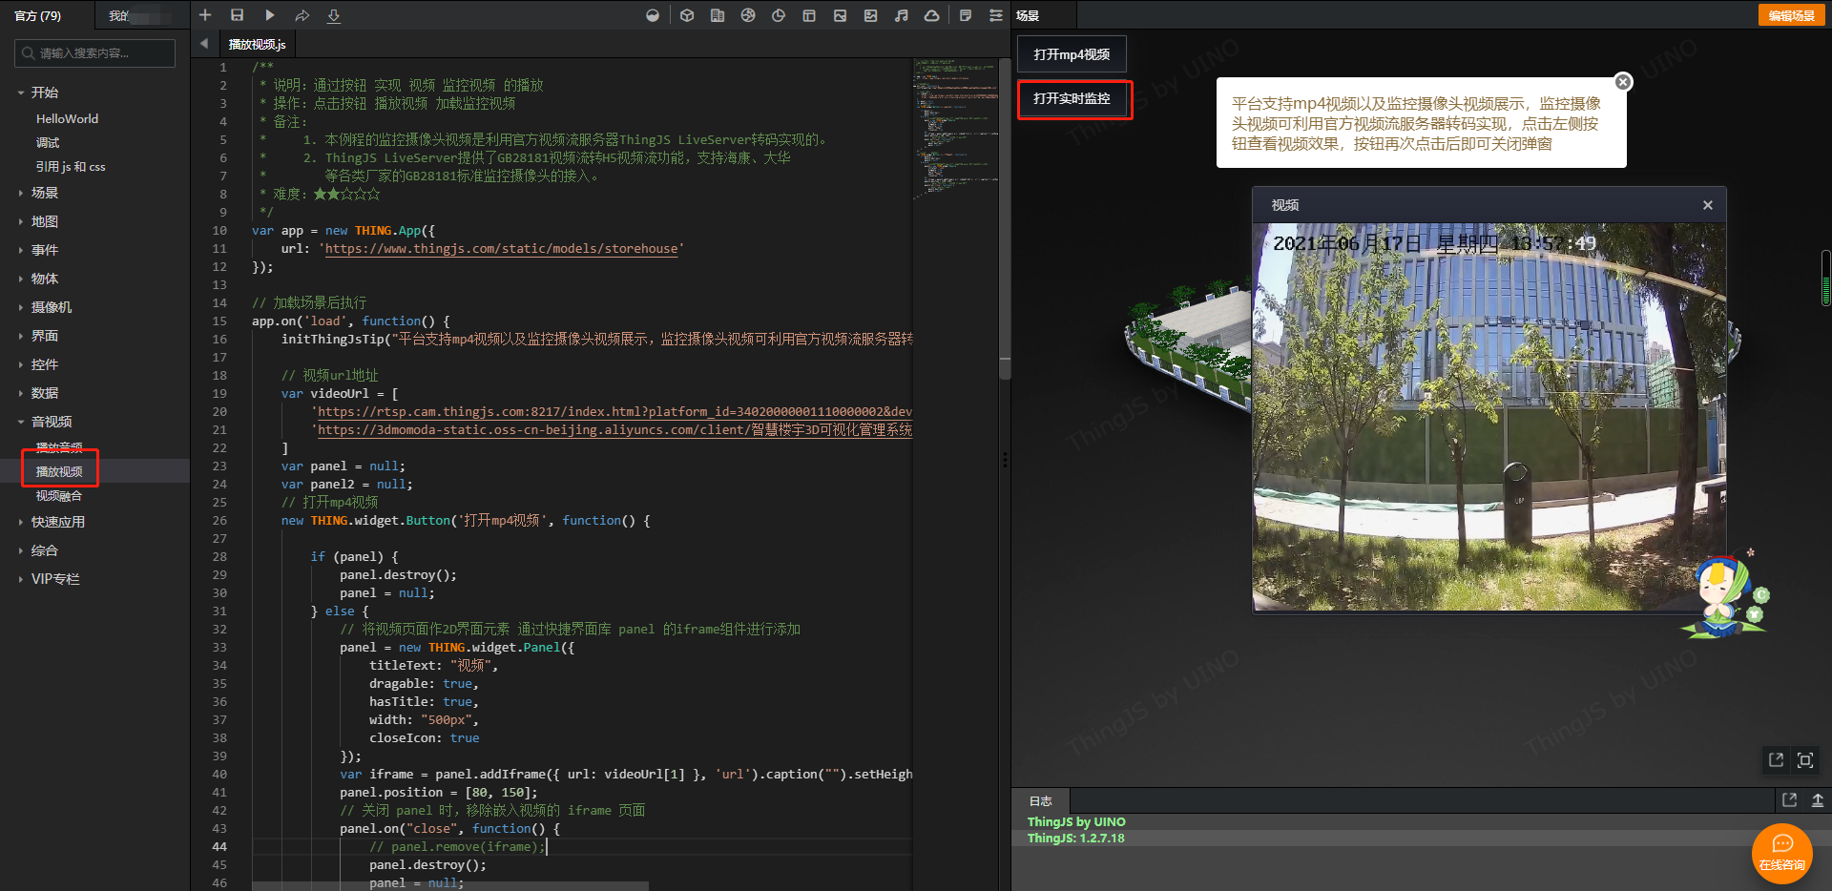Viewport: 1832px width, 891px height.
Task: Switch to the 官方 (79) tab
Action: 38,15
